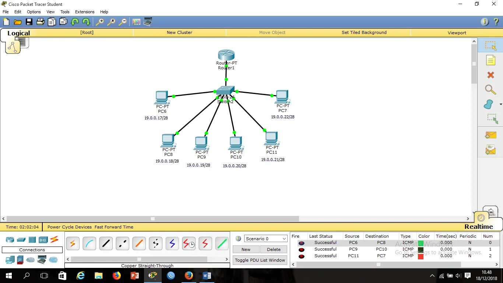Select the red color swatch for PC11 PDU
This screenshot has height=283, width=503.
pyautogui.click(x=421, y=256)
